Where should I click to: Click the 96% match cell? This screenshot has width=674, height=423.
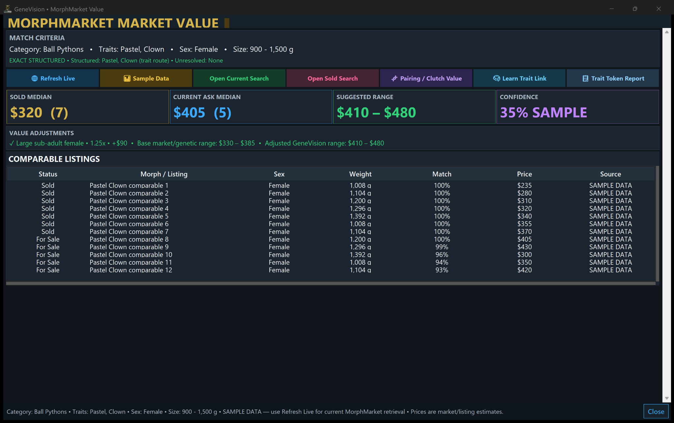442,254
